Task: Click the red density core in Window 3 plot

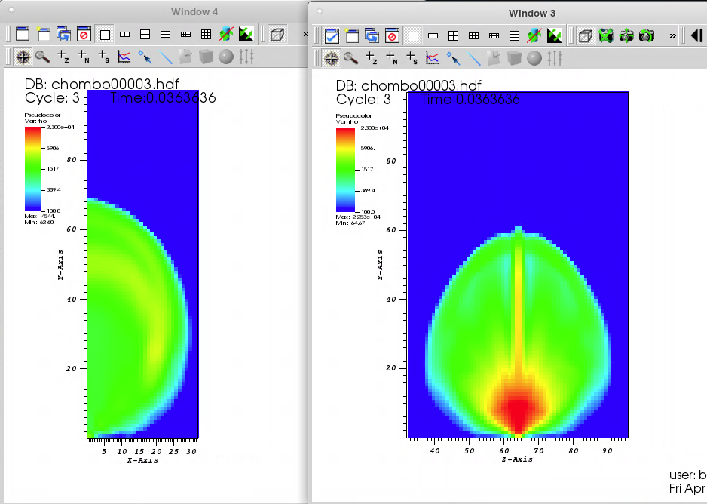Action: (519, 408)
